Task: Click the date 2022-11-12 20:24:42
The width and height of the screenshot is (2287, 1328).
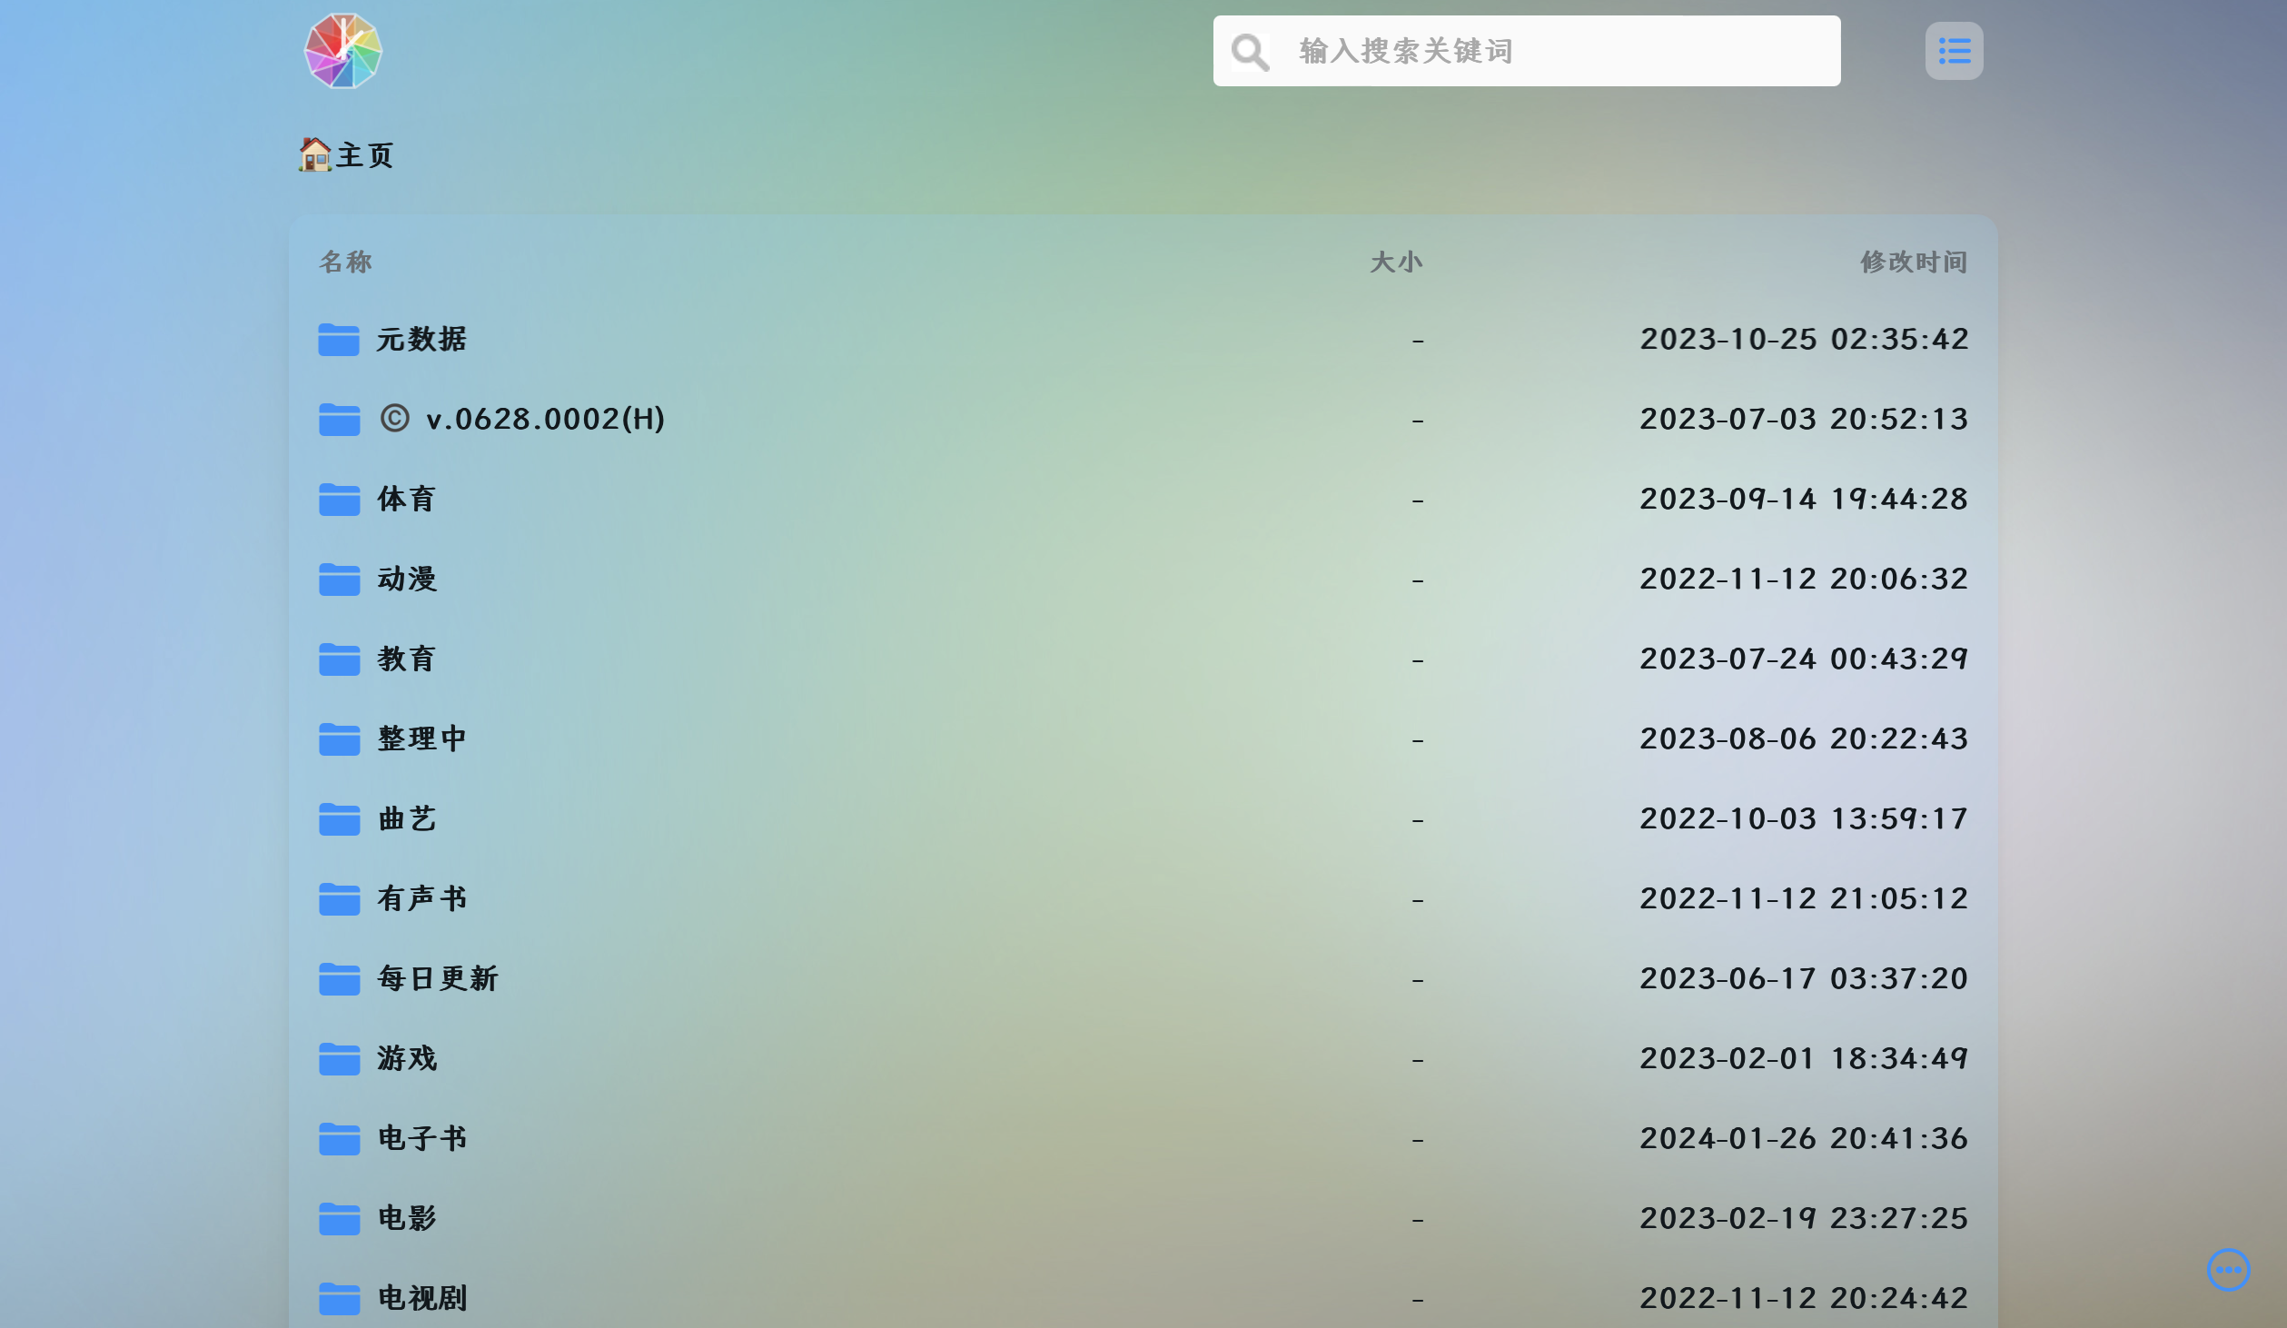Action: click(1804, 1299)
